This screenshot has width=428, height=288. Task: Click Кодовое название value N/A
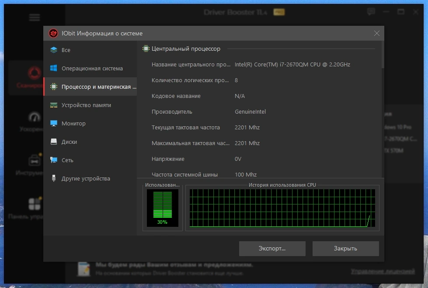coord(240,96)
